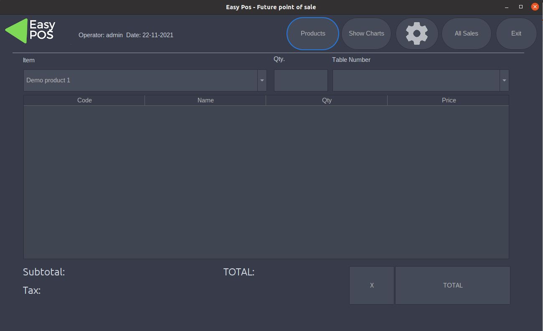View All Sales
This screenshot has width=543, height=331.
[466, 33]
